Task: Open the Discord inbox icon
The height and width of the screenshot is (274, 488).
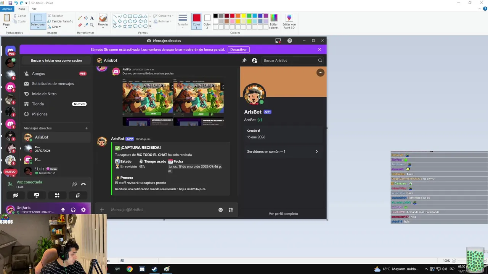Action: pos(278,41)
